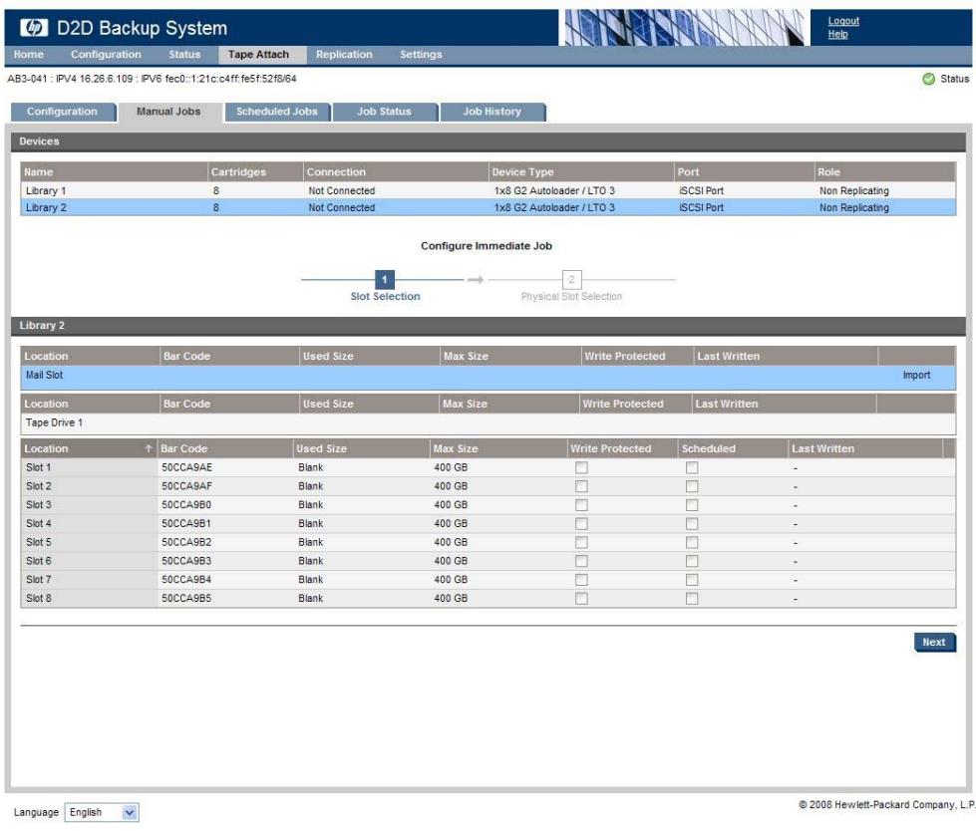Image resolution: width=976 pixels, height=831 pixels.
Task: Switch to the Scheduled Jobs tab
Action: 277,112
